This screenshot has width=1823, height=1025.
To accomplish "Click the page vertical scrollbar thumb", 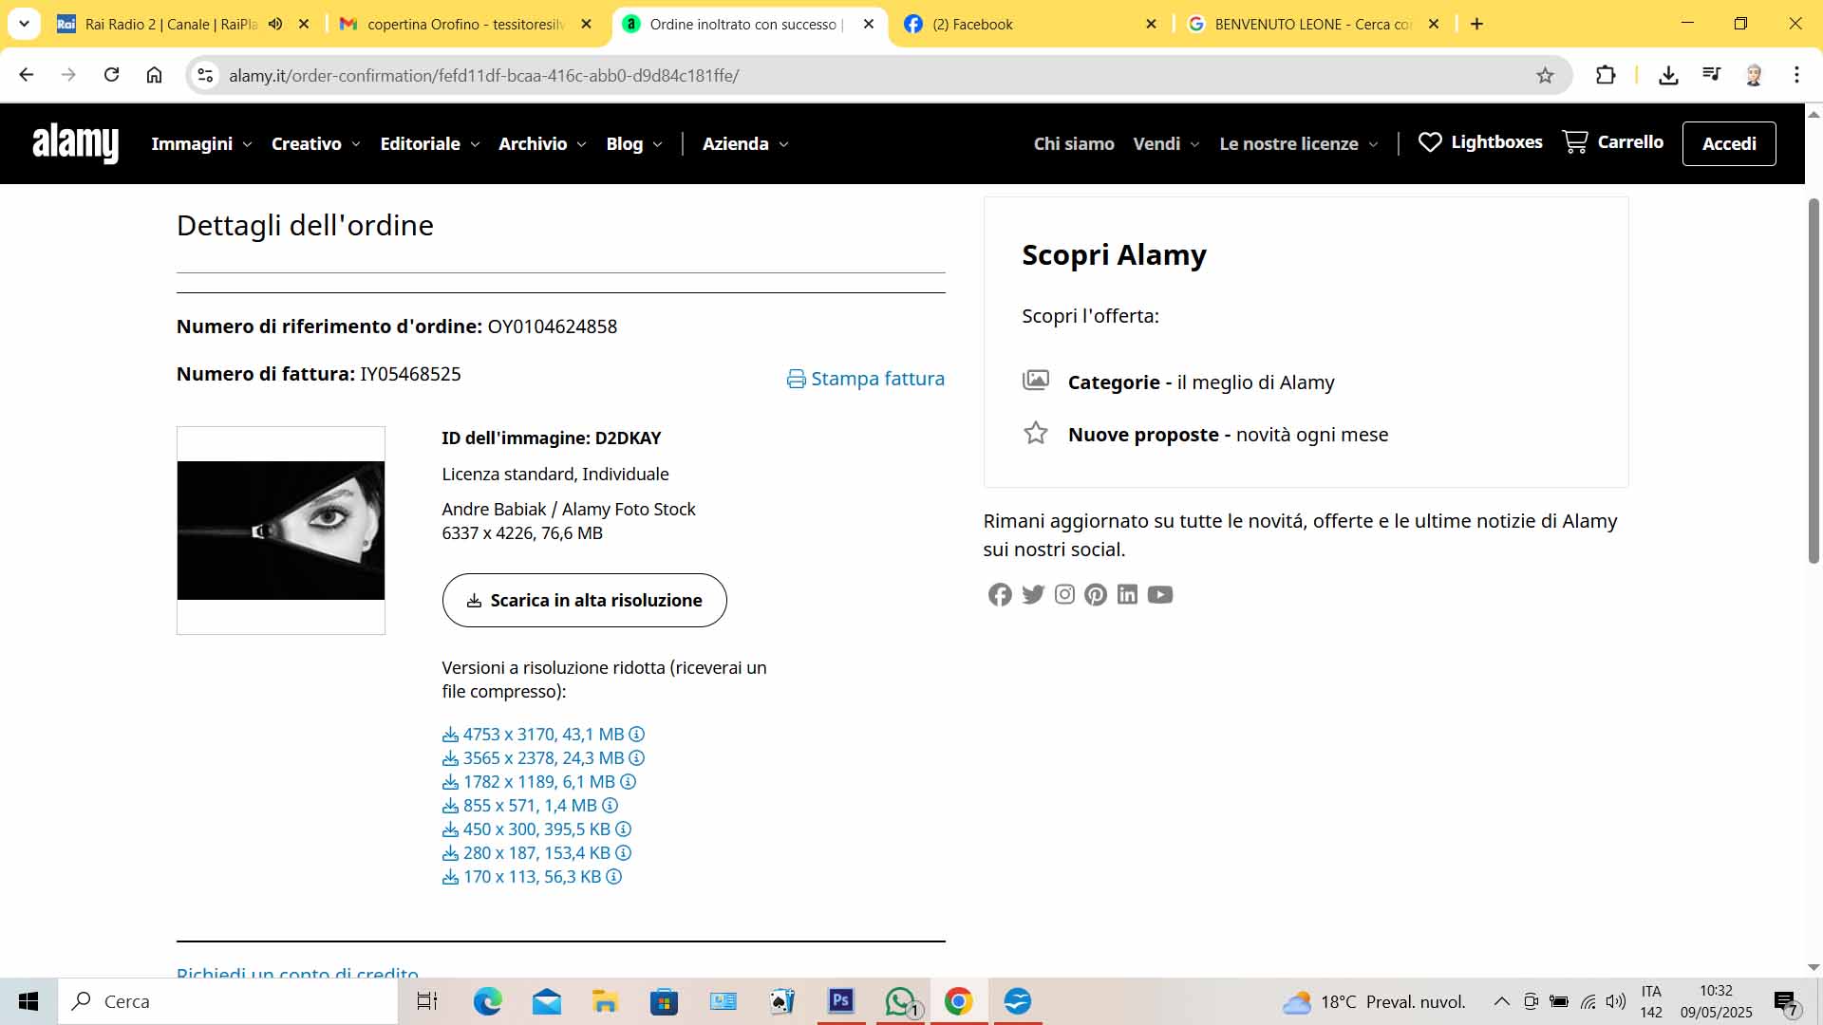I will click(x=1813, y=380).
